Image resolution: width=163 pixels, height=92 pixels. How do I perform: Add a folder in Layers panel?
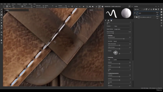pos(156,9)
